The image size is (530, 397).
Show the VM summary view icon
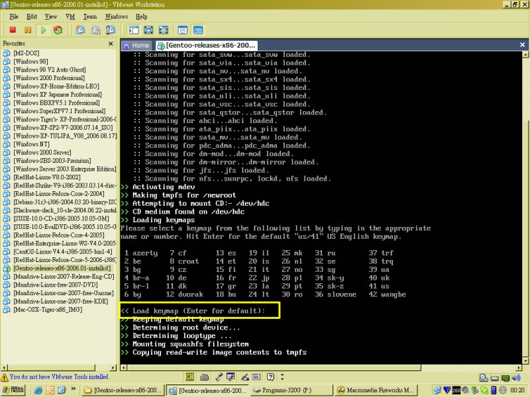point(183,30)
